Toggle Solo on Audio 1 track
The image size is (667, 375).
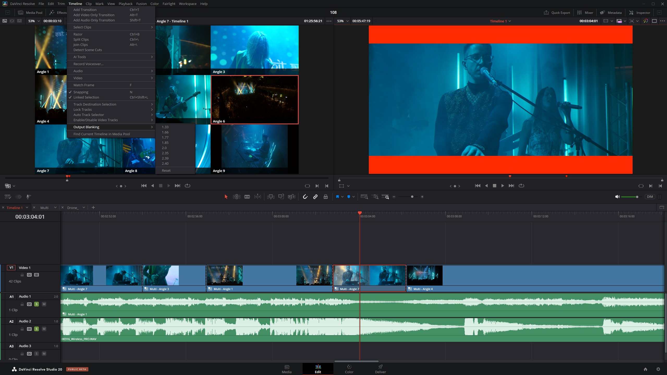(x=36, y=304)
